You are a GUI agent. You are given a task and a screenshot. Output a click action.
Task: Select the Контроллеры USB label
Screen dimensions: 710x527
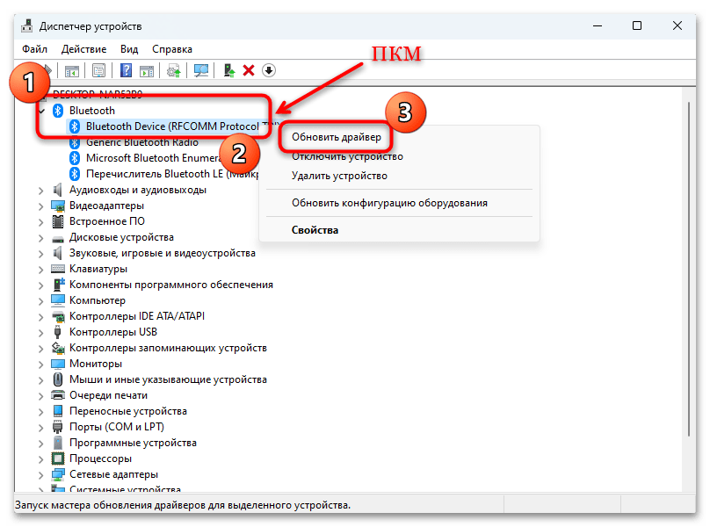(x=113, y=332)
